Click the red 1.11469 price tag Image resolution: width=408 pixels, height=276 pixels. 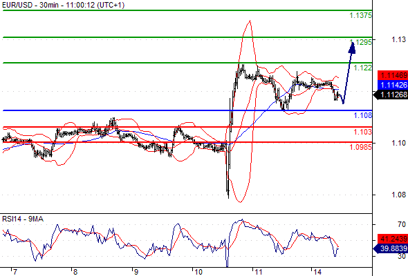click(x=393, y=76)
